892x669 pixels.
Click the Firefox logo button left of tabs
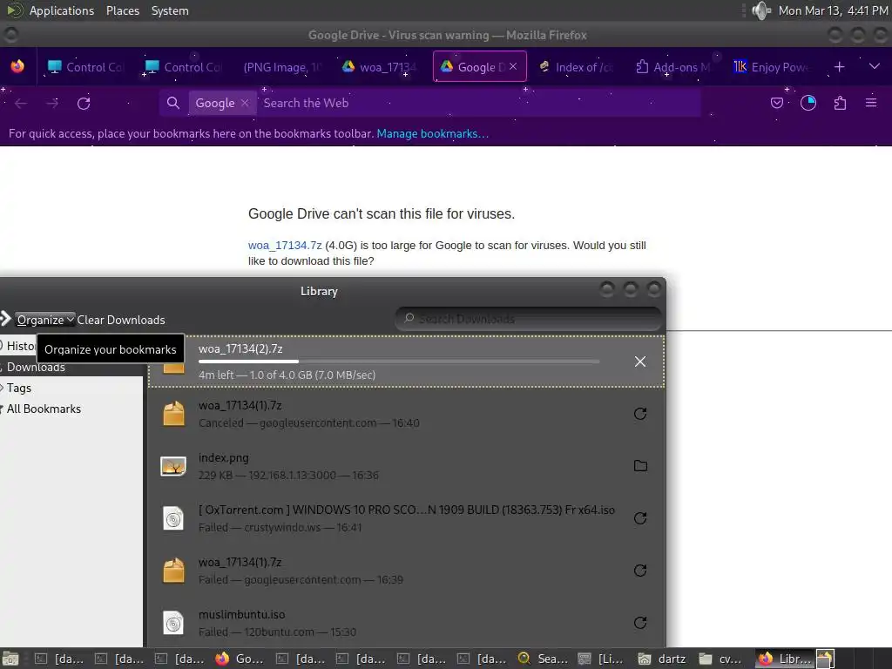(x=17, y=66)
